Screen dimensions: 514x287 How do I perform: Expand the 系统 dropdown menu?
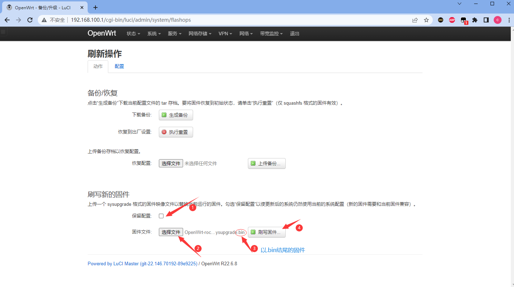click(x=154, y=33)
